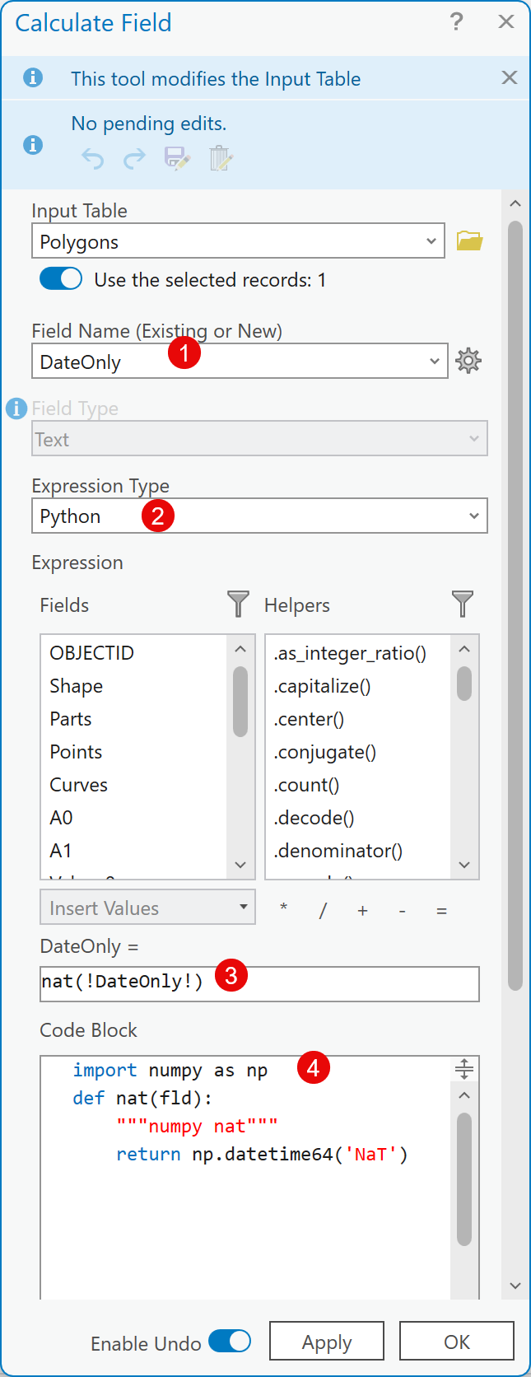This screenshot has height=1377, width=531.
Task: Click the redo edits arrow icon
Action: coord(134,158)
